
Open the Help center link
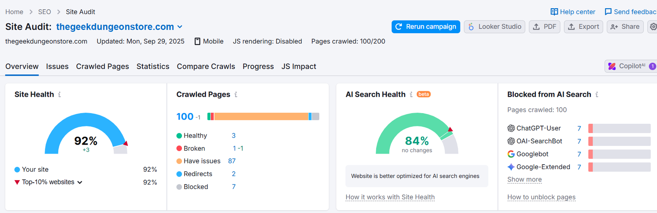click(573, 12)
